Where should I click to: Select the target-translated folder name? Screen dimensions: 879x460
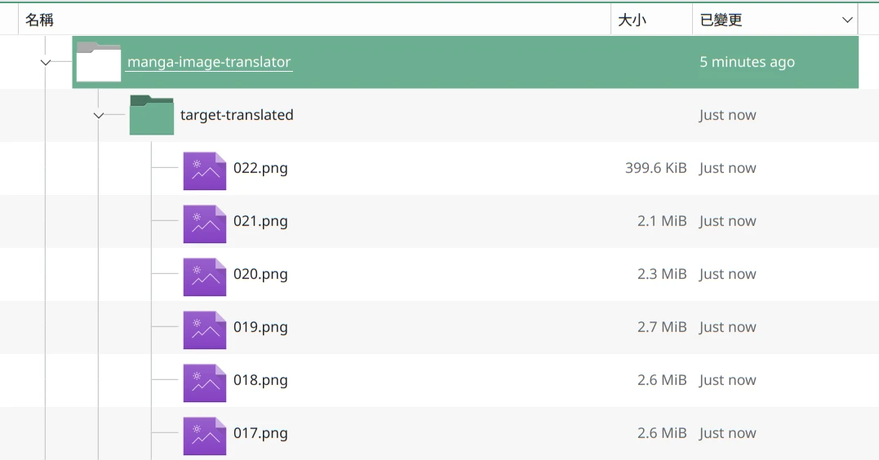click(x=237, y=115)
